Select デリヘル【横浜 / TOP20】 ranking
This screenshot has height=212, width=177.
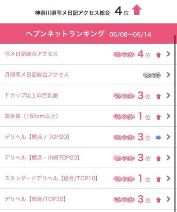pyautogui.click(x=87, y=137)
